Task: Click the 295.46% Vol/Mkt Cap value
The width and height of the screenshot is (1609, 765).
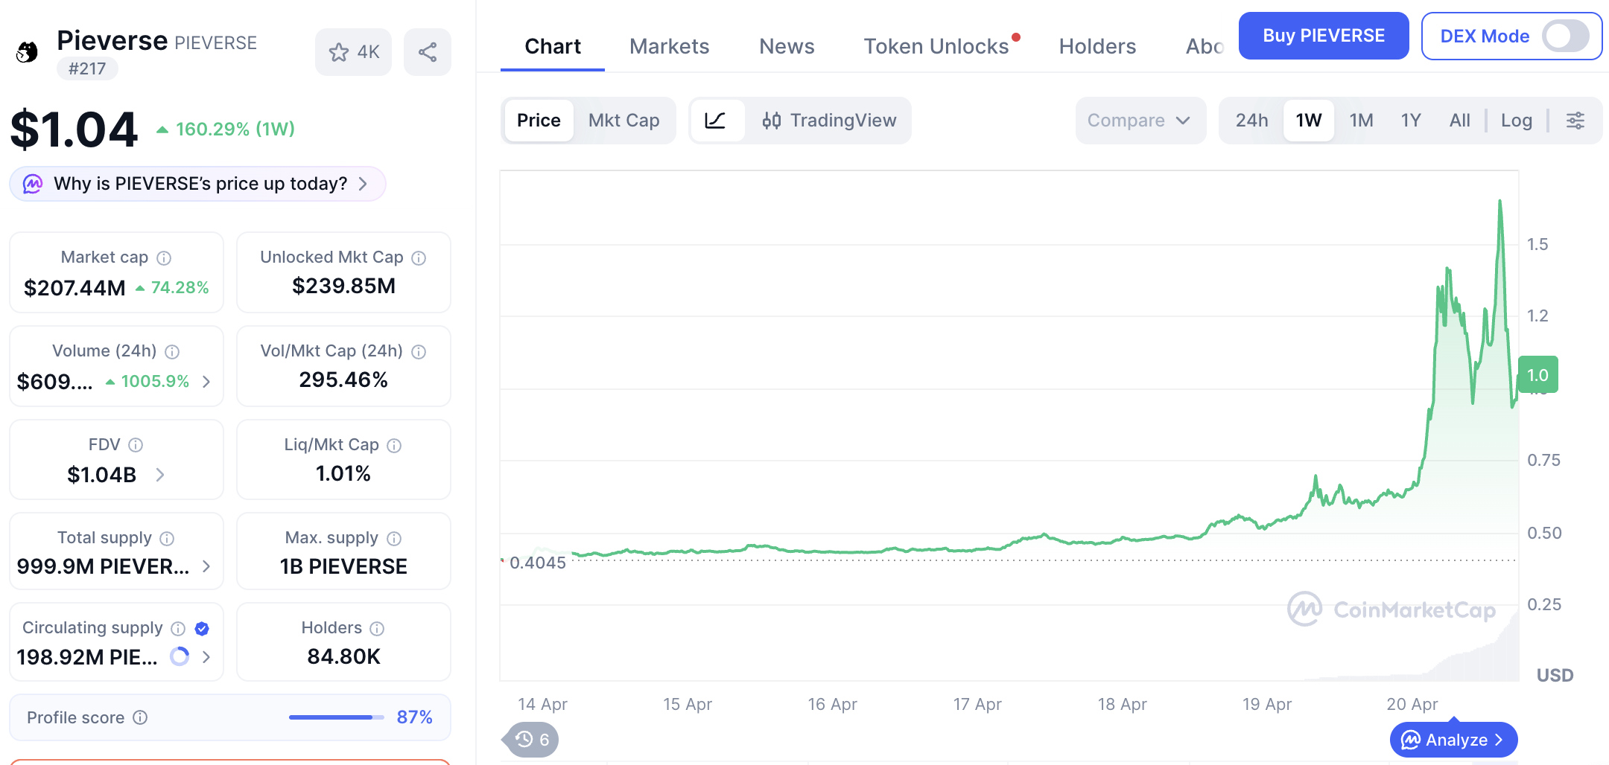Action: (343, 380)
